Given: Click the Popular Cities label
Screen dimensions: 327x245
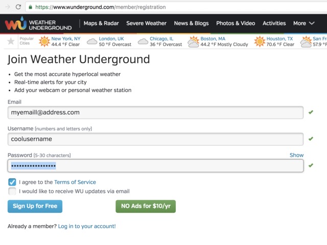Looking at the screenshot, I should point(27,41).
